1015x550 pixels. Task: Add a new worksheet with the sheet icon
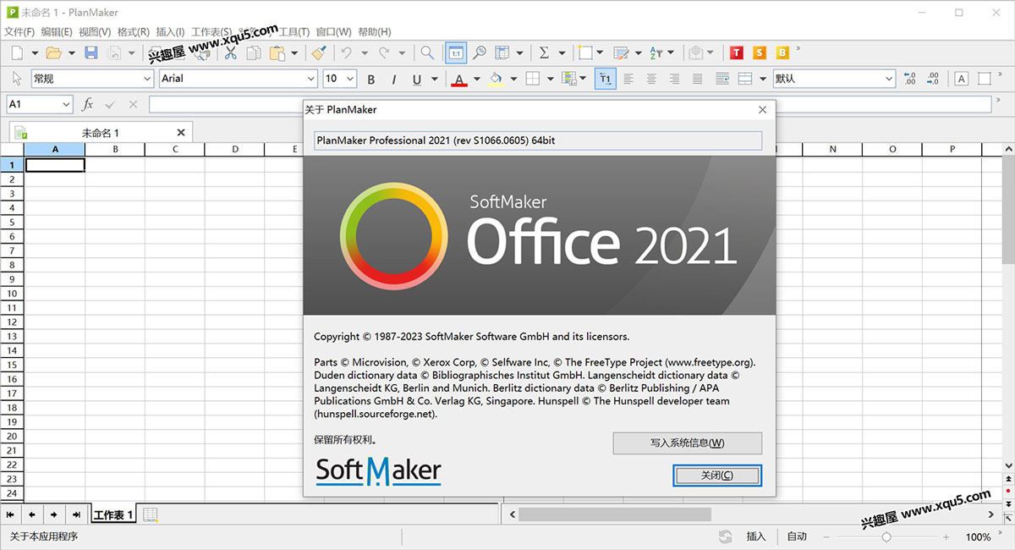[150, 514]
